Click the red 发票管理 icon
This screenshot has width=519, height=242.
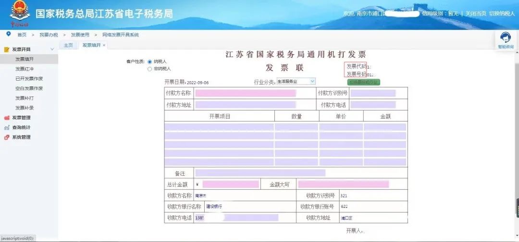(x=6, y=118)
